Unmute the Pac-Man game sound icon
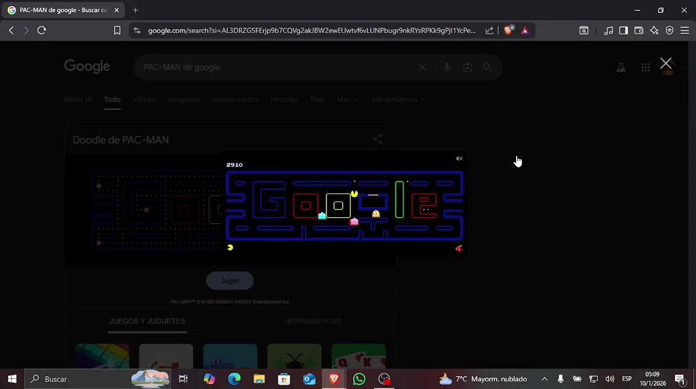Viewport: 696px width, 389px height. [459, 158]
